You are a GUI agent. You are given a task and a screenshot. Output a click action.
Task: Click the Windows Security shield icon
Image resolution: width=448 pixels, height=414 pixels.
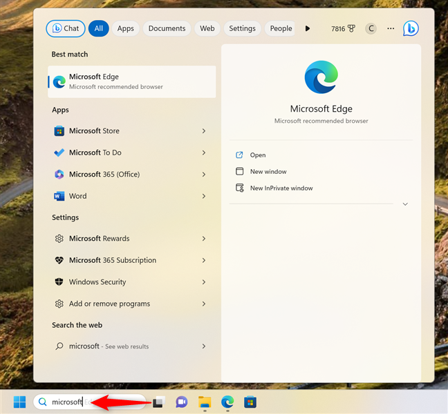click(x=59, y=282)
